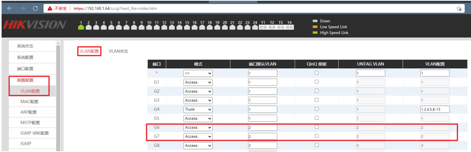Click the T1 uplink port icon

pyautogui.click(x=263, y=27)
